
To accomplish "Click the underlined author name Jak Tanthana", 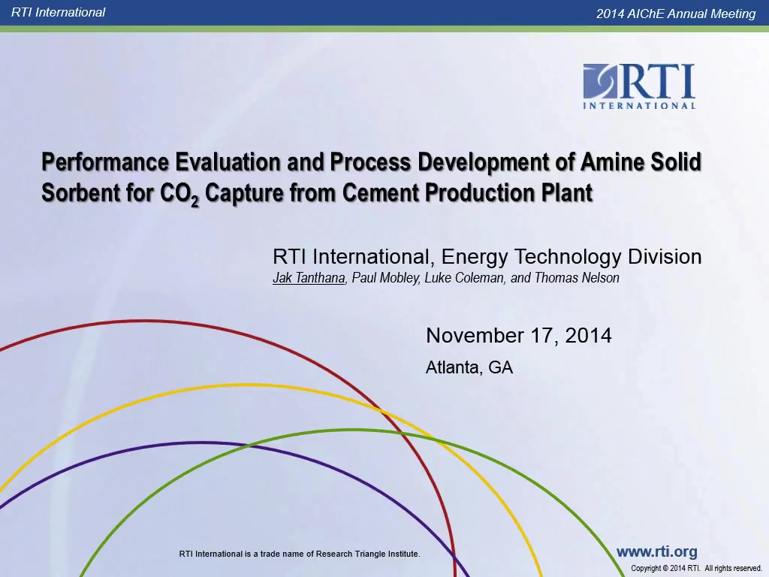I will coord(309,278).
